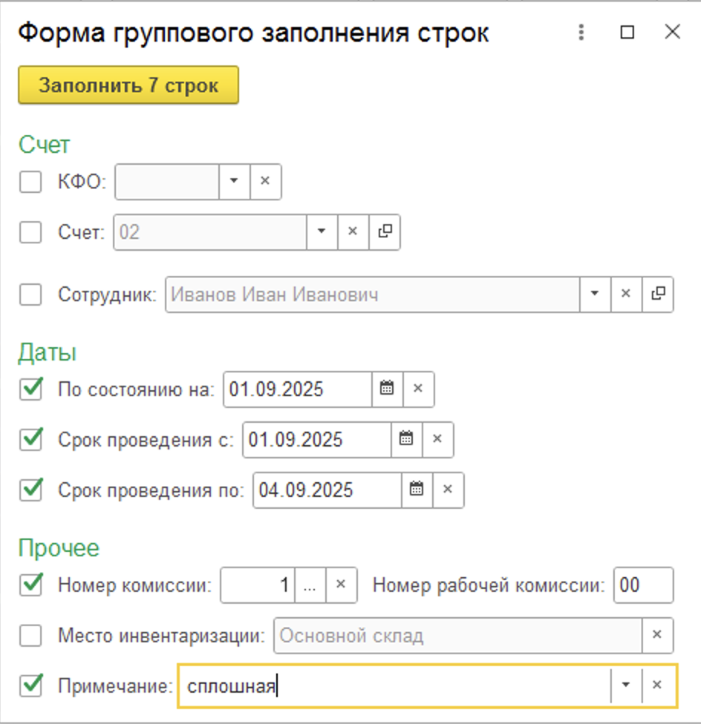Open calendar for 'Срок проведения с' field
The width and height of the screenshot is (701, 724).
[406, 439]
